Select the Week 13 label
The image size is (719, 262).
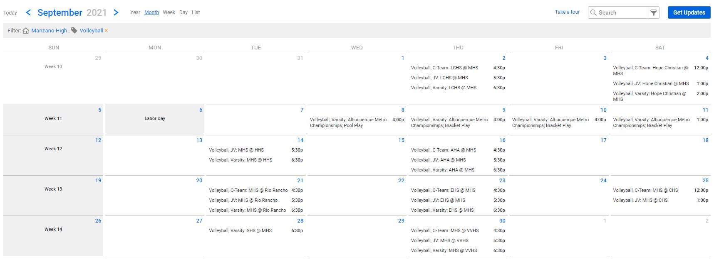click(53, 189)
